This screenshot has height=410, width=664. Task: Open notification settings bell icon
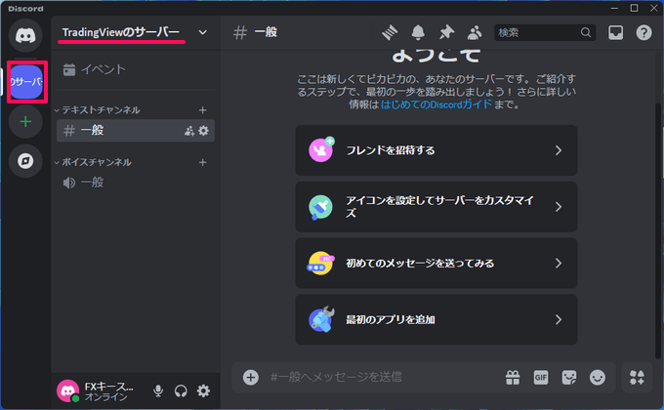coord(418,32)
